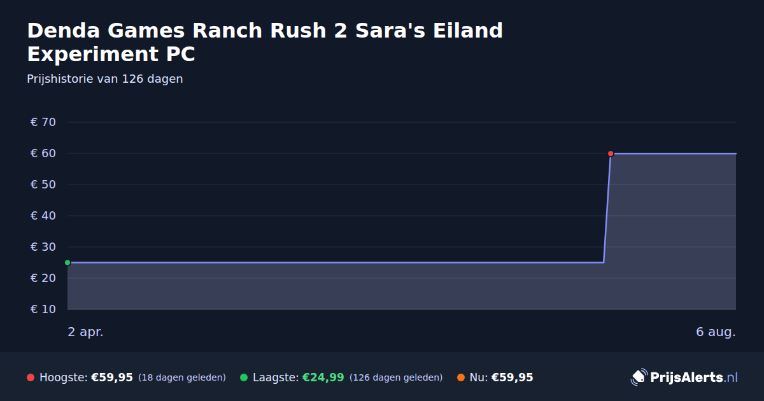Select the product title heading
Image resolution: width=764 pixels, height=401 pixels.
tap(265, 42)
